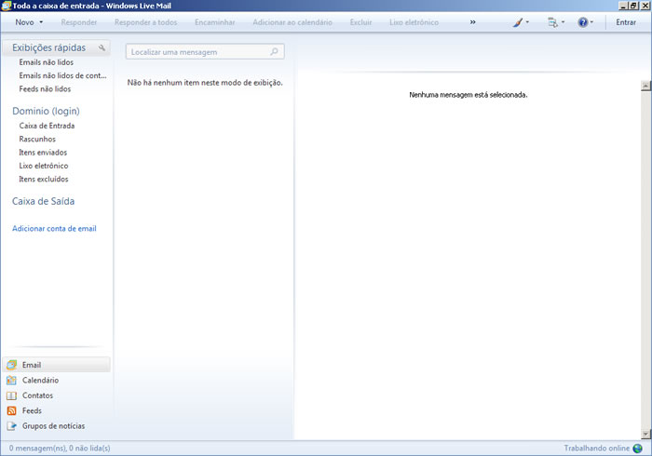Select Emails não lidos quick view
This screenshot has height=456, width=652.
tap(47, 62)
